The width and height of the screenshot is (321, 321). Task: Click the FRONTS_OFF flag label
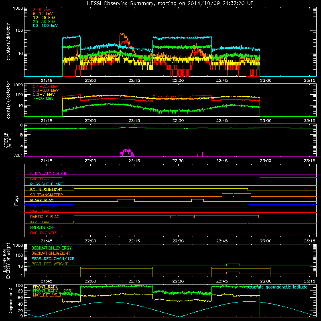(x=43, y=227)
